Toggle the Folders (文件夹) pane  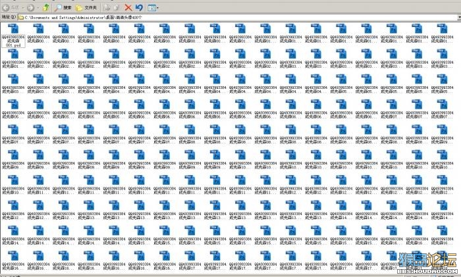pyautogui.click(x=86, y=8)
